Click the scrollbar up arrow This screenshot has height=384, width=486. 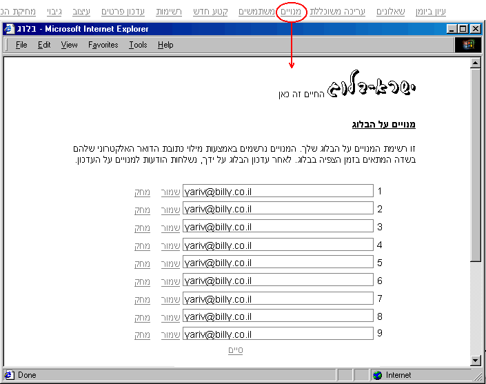tap(474, 63)
